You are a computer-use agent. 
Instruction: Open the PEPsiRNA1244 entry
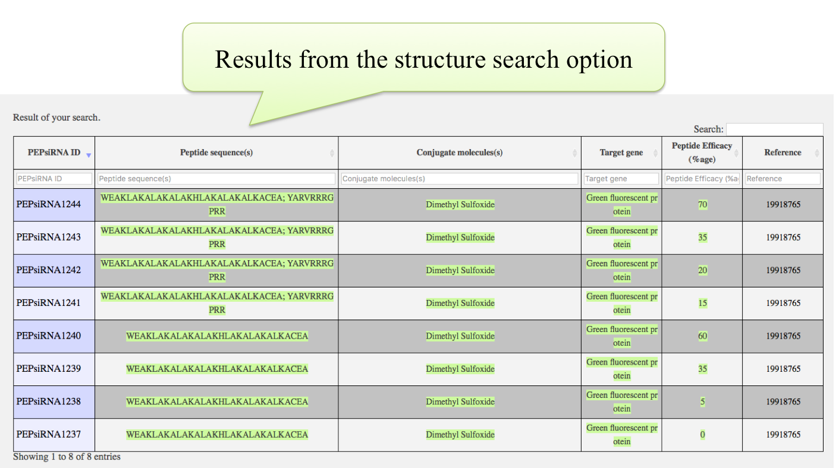click(x=49, y=205)
